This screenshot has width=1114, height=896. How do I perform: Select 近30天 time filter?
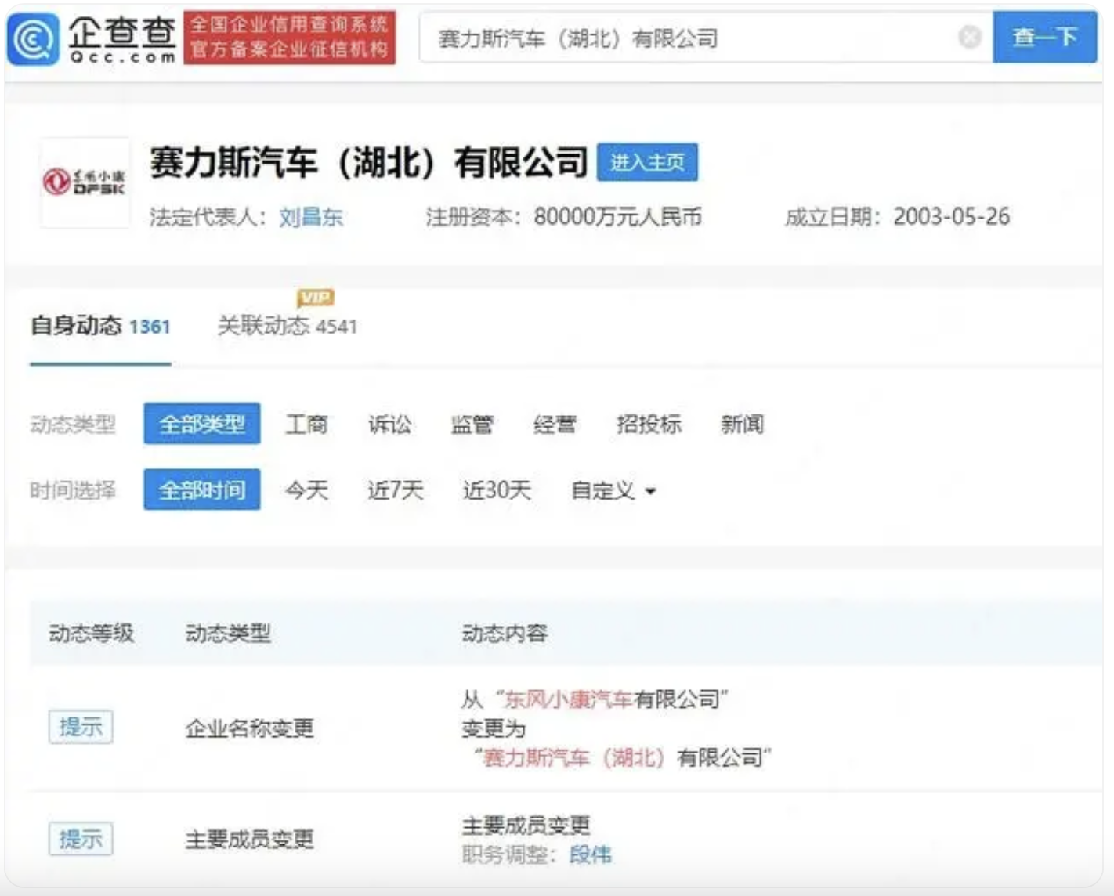point(497,490)
